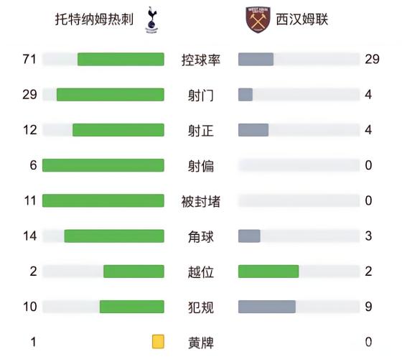This screenshot has height=362, width=402.
Task: Select the 角球 stat label
Action: [x=201, y=236]
